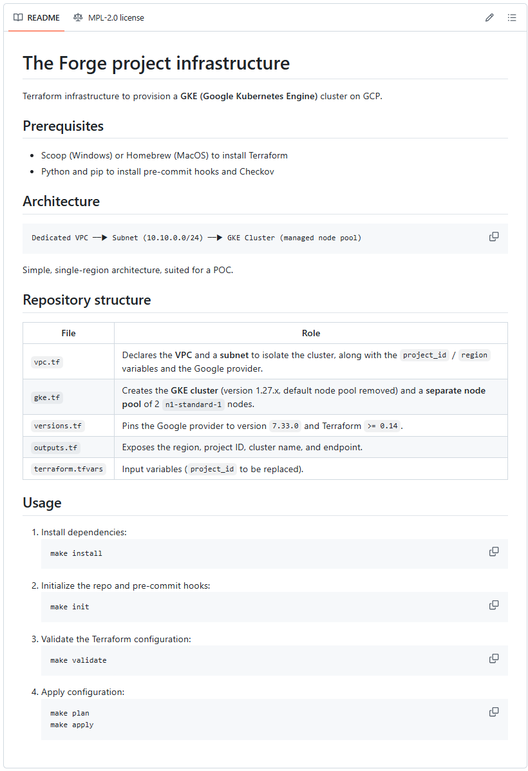
Task: Click the 'make apply' command line
Action: click(71, 725)
